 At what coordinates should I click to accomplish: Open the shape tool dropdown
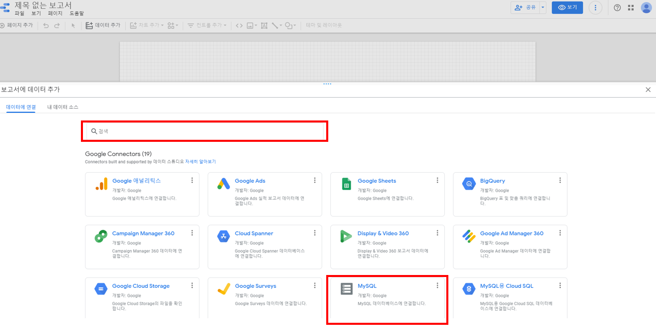[291, 25]
